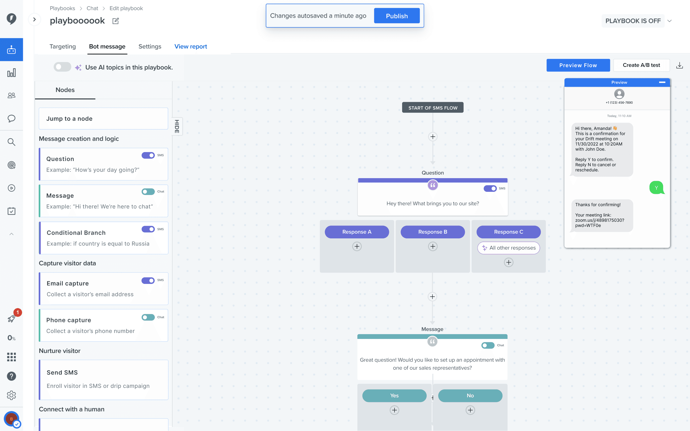The height and width of the screenshot is (431, 690).
Task: Select the Send SMS node card
Action: click(x=103, y=380)
